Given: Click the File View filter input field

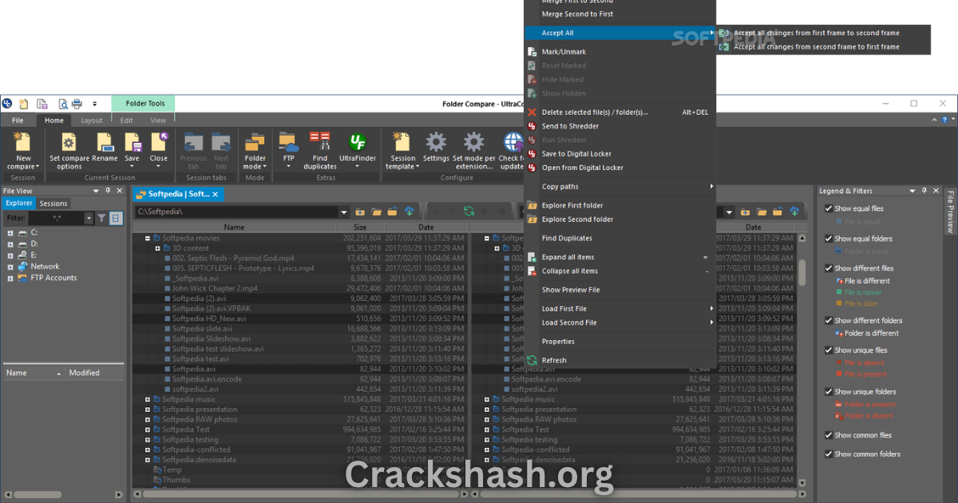Looking at the screenshot, I should click(55, 218).
